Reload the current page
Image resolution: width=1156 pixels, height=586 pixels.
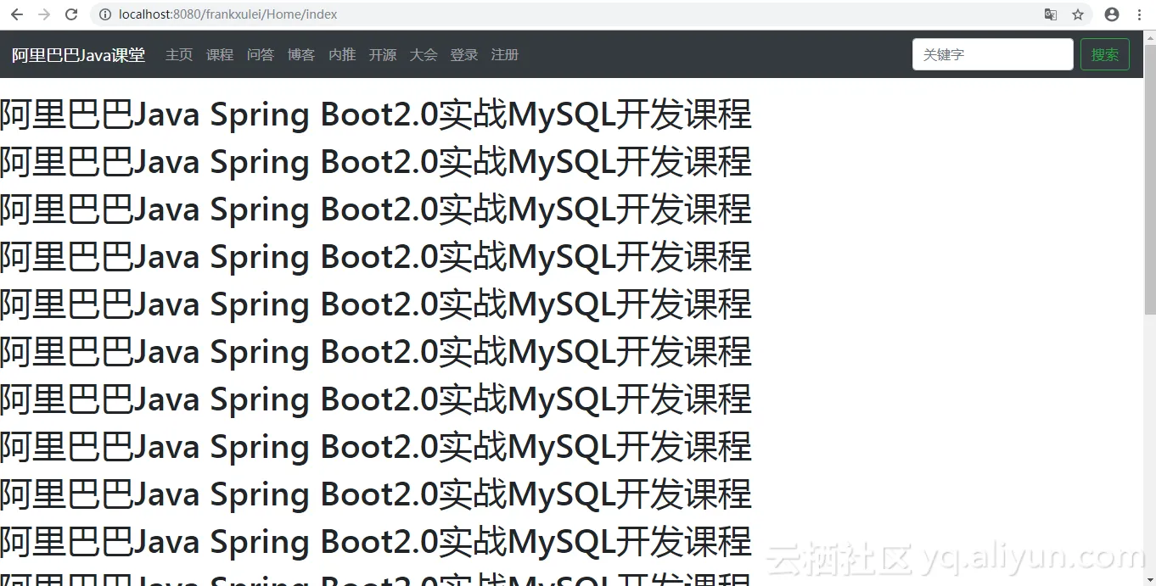[71, 14]
